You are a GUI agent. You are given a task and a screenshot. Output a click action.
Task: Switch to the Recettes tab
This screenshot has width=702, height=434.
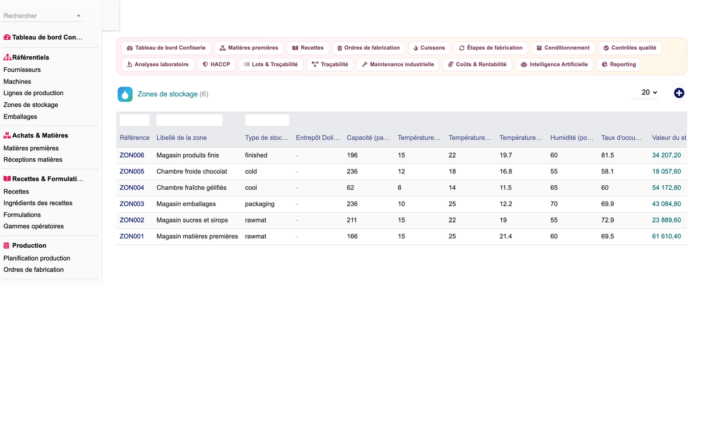[308, 48]
